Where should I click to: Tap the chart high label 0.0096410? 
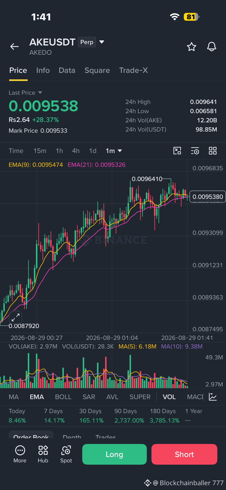coord(147,179)
